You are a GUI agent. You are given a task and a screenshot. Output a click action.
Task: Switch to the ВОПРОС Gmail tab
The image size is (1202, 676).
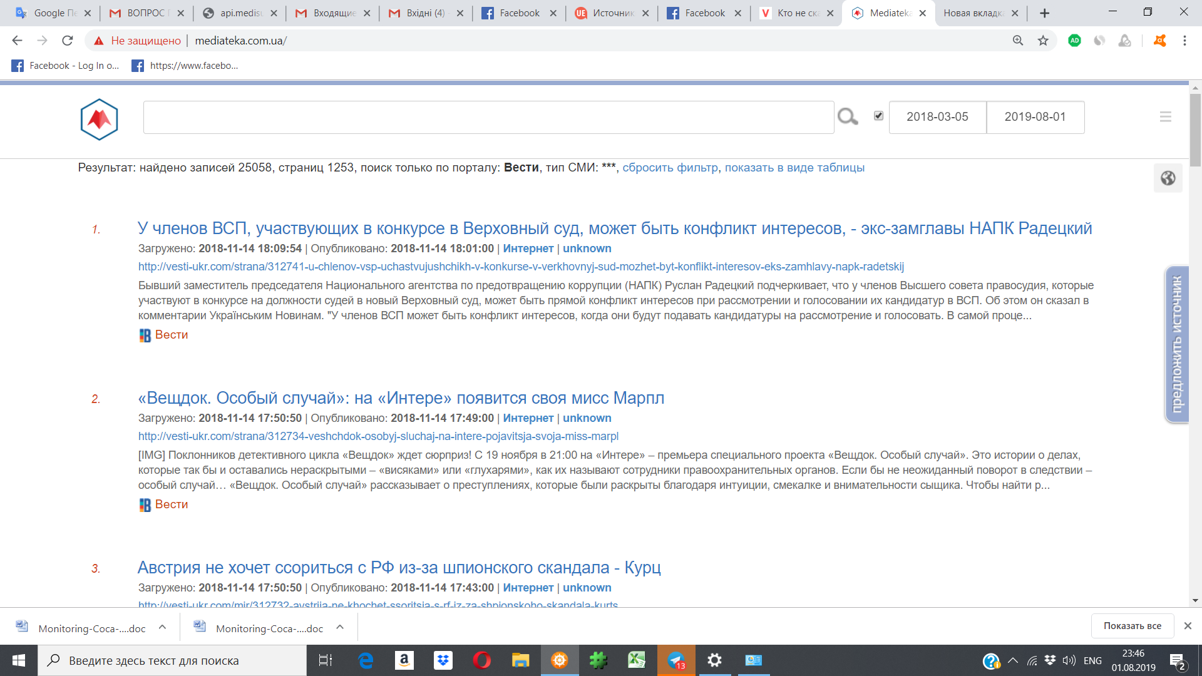click(147, 13)
